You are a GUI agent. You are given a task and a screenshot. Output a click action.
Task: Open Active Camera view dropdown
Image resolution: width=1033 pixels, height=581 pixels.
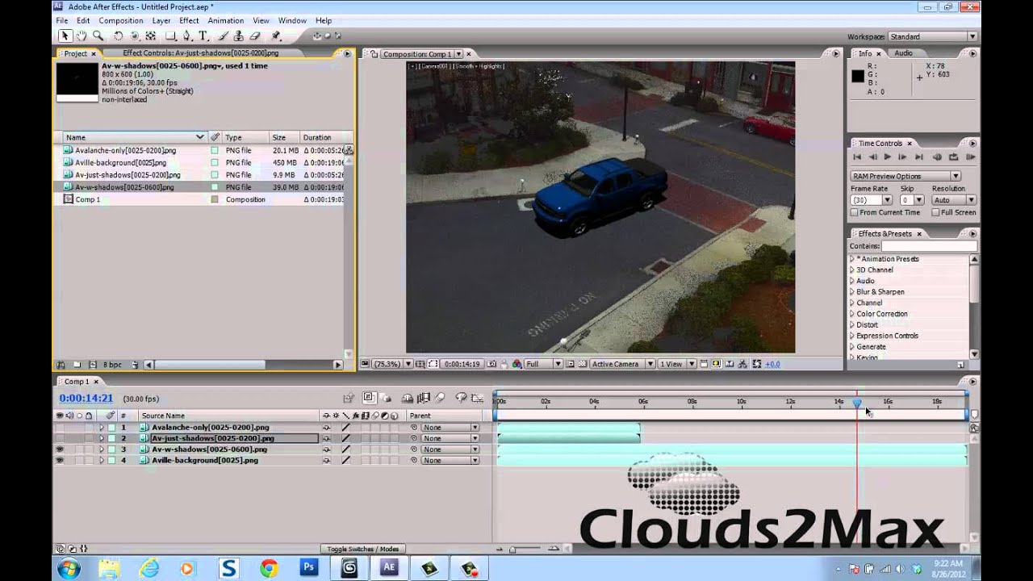pos(621,364)
